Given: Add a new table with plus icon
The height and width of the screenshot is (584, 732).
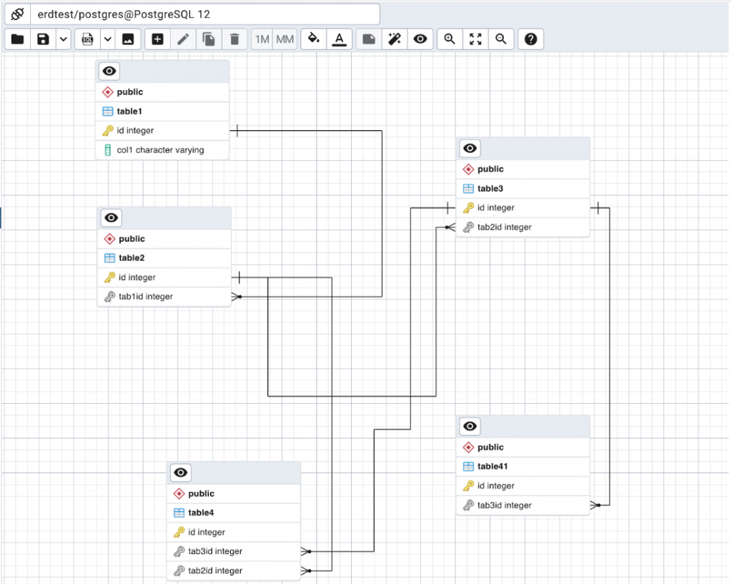Looking at the screenshot, I should pos(158,39).
